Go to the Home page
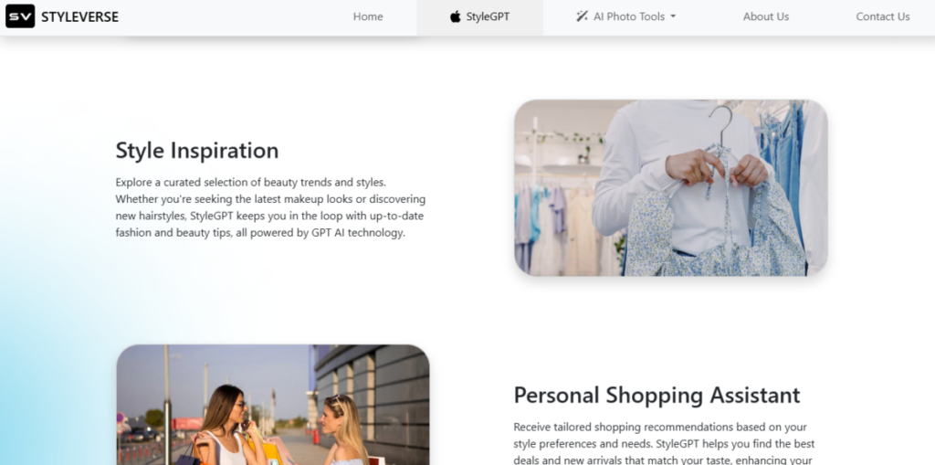The image size is (935, 465). pos(368,16)
